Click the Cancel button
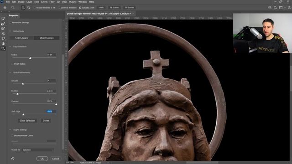This screenshot has height=164, width=292. pos(56,159)
